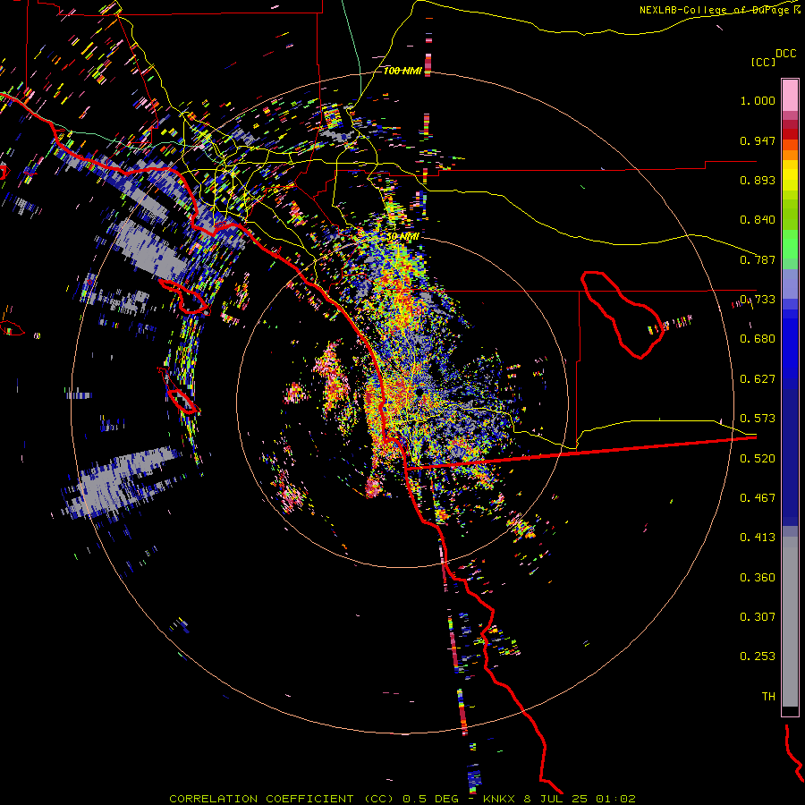Click the [CC] units label above the color bar
The width and height of the screenshot is (805, 805).
click(x=763, y=62)
